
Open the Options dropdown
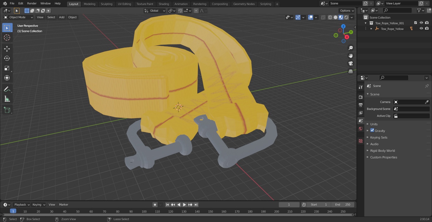point(347,11)
